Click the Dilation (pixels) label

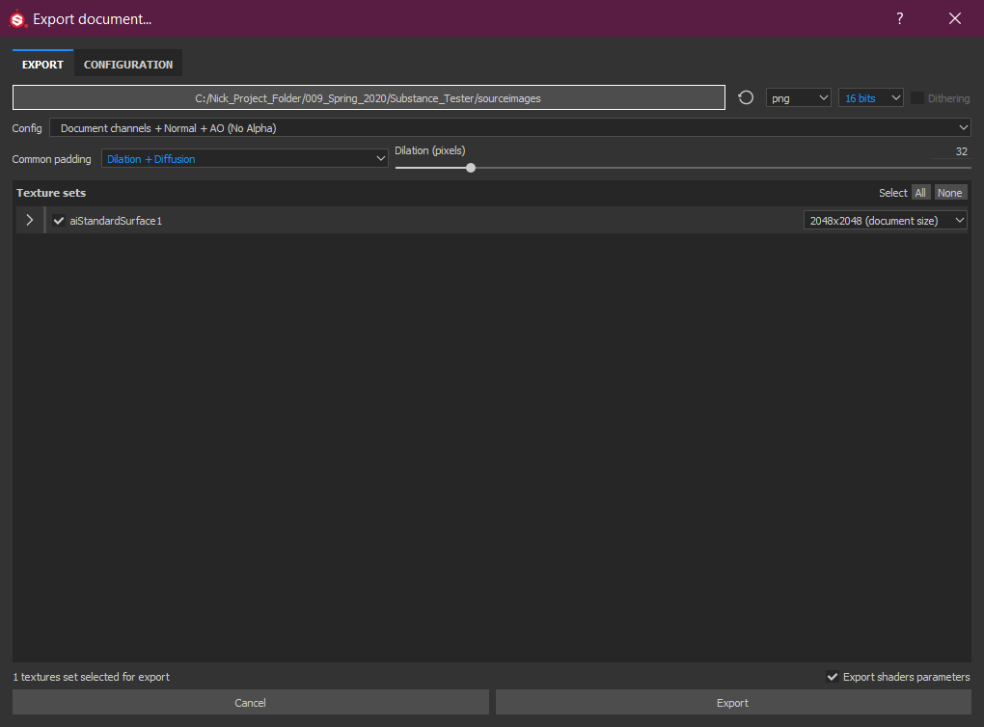coord(430,150)
